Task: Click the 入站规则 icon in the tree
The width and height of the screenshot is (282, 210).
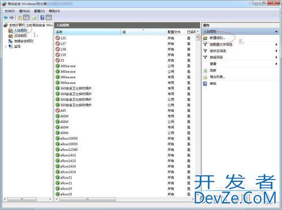Action: [11, 30]
